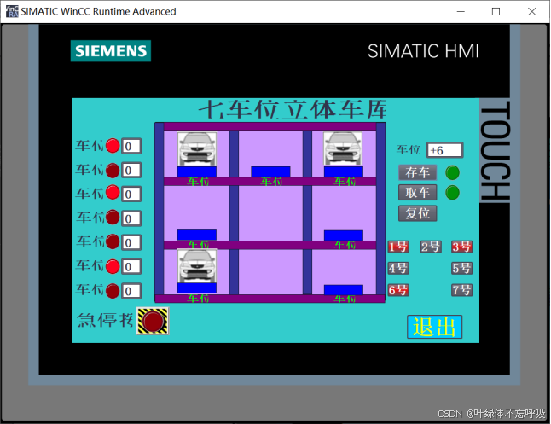Screen dimensions: 551x424
Task: Click the second 车位 row's value field
Action: tap(131, 170)
